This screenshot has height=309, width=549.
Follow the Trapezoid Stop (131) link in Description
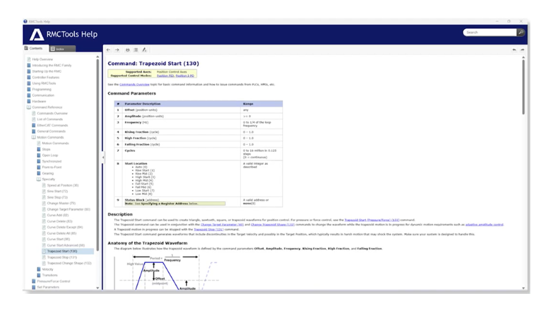[x=209, y=229]
